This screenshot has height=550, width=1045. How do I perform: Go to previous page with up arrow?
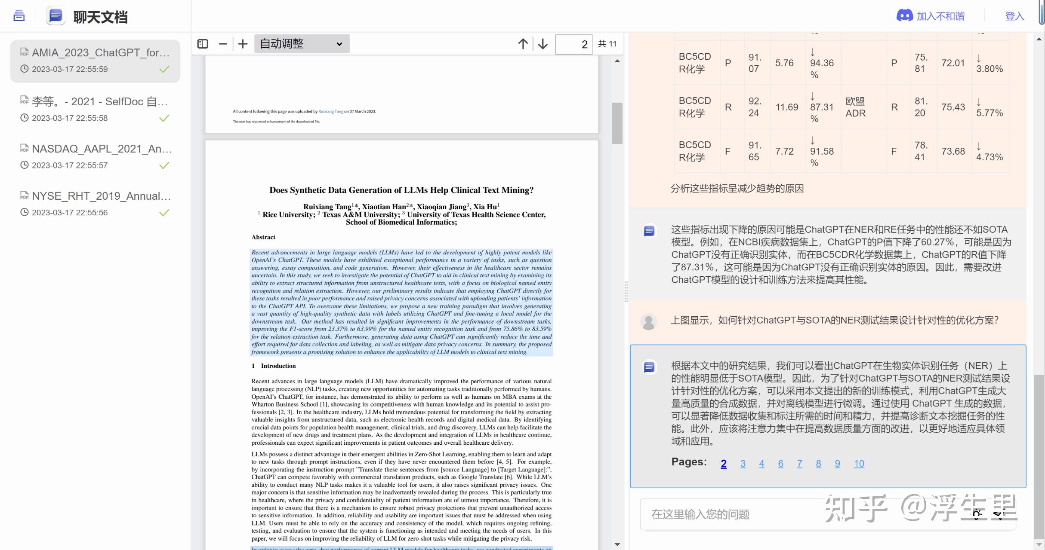(523, 44)
